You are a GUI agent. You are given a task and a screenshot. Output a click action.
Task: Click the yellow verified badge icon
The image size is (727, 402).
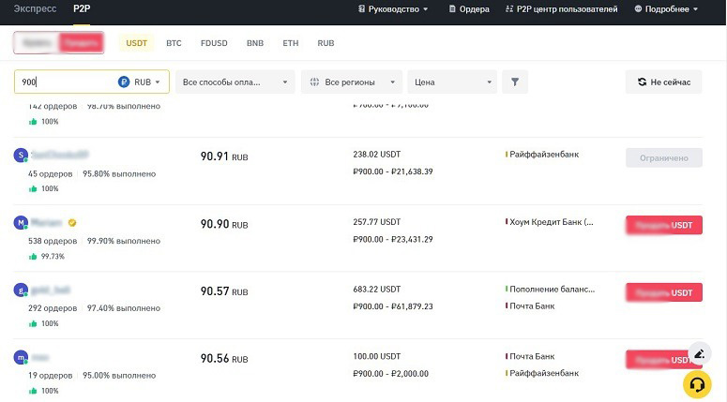pos(72,223)
